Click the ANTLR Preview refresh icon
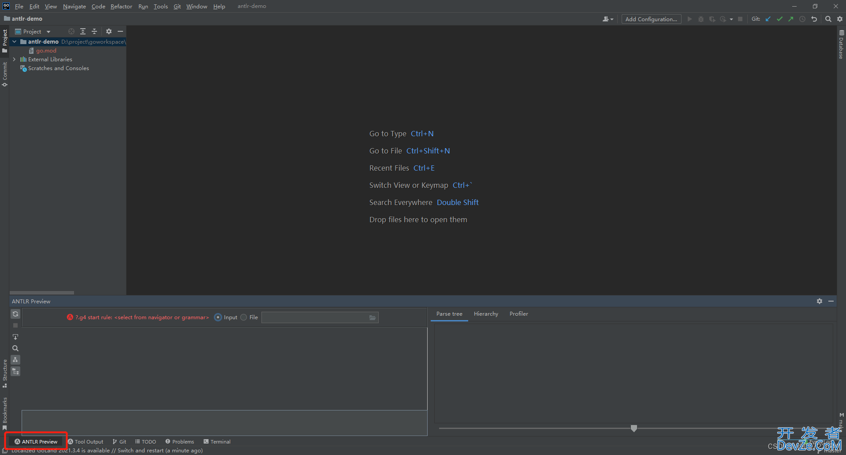Screen dimensions: 846x455 click(15, 314)
